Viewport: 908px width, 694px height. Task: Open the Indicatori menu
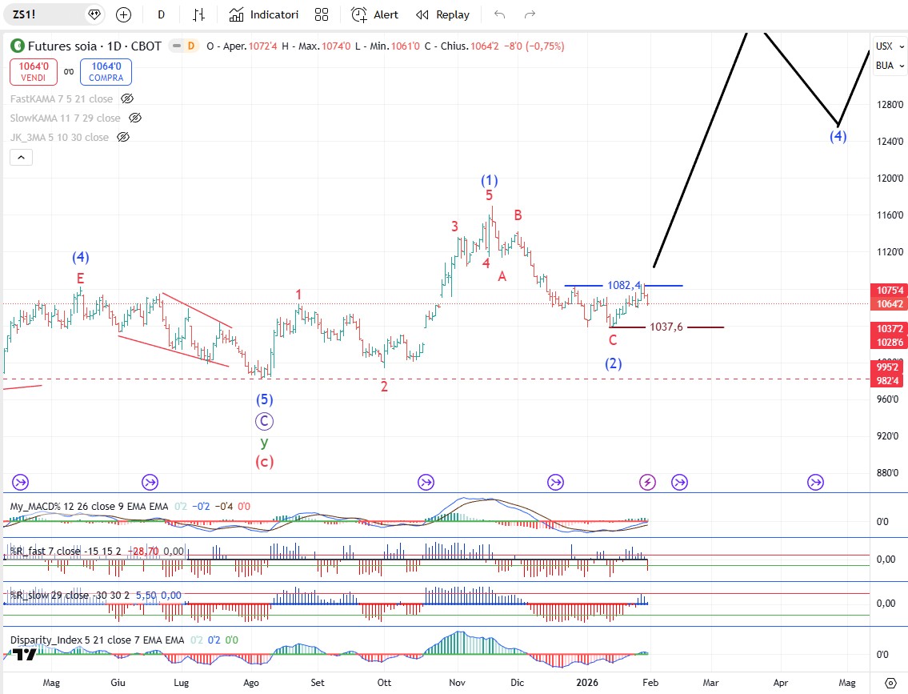pos(264,14)
